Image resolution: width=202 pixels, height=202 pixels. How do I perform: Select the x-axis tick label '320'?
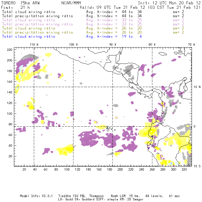pos(184,170)
